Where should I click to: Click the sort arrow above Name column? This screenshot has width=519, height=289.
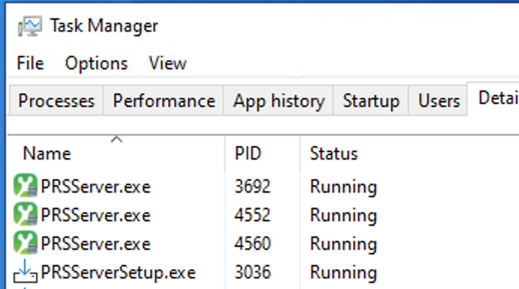point(117,139)
